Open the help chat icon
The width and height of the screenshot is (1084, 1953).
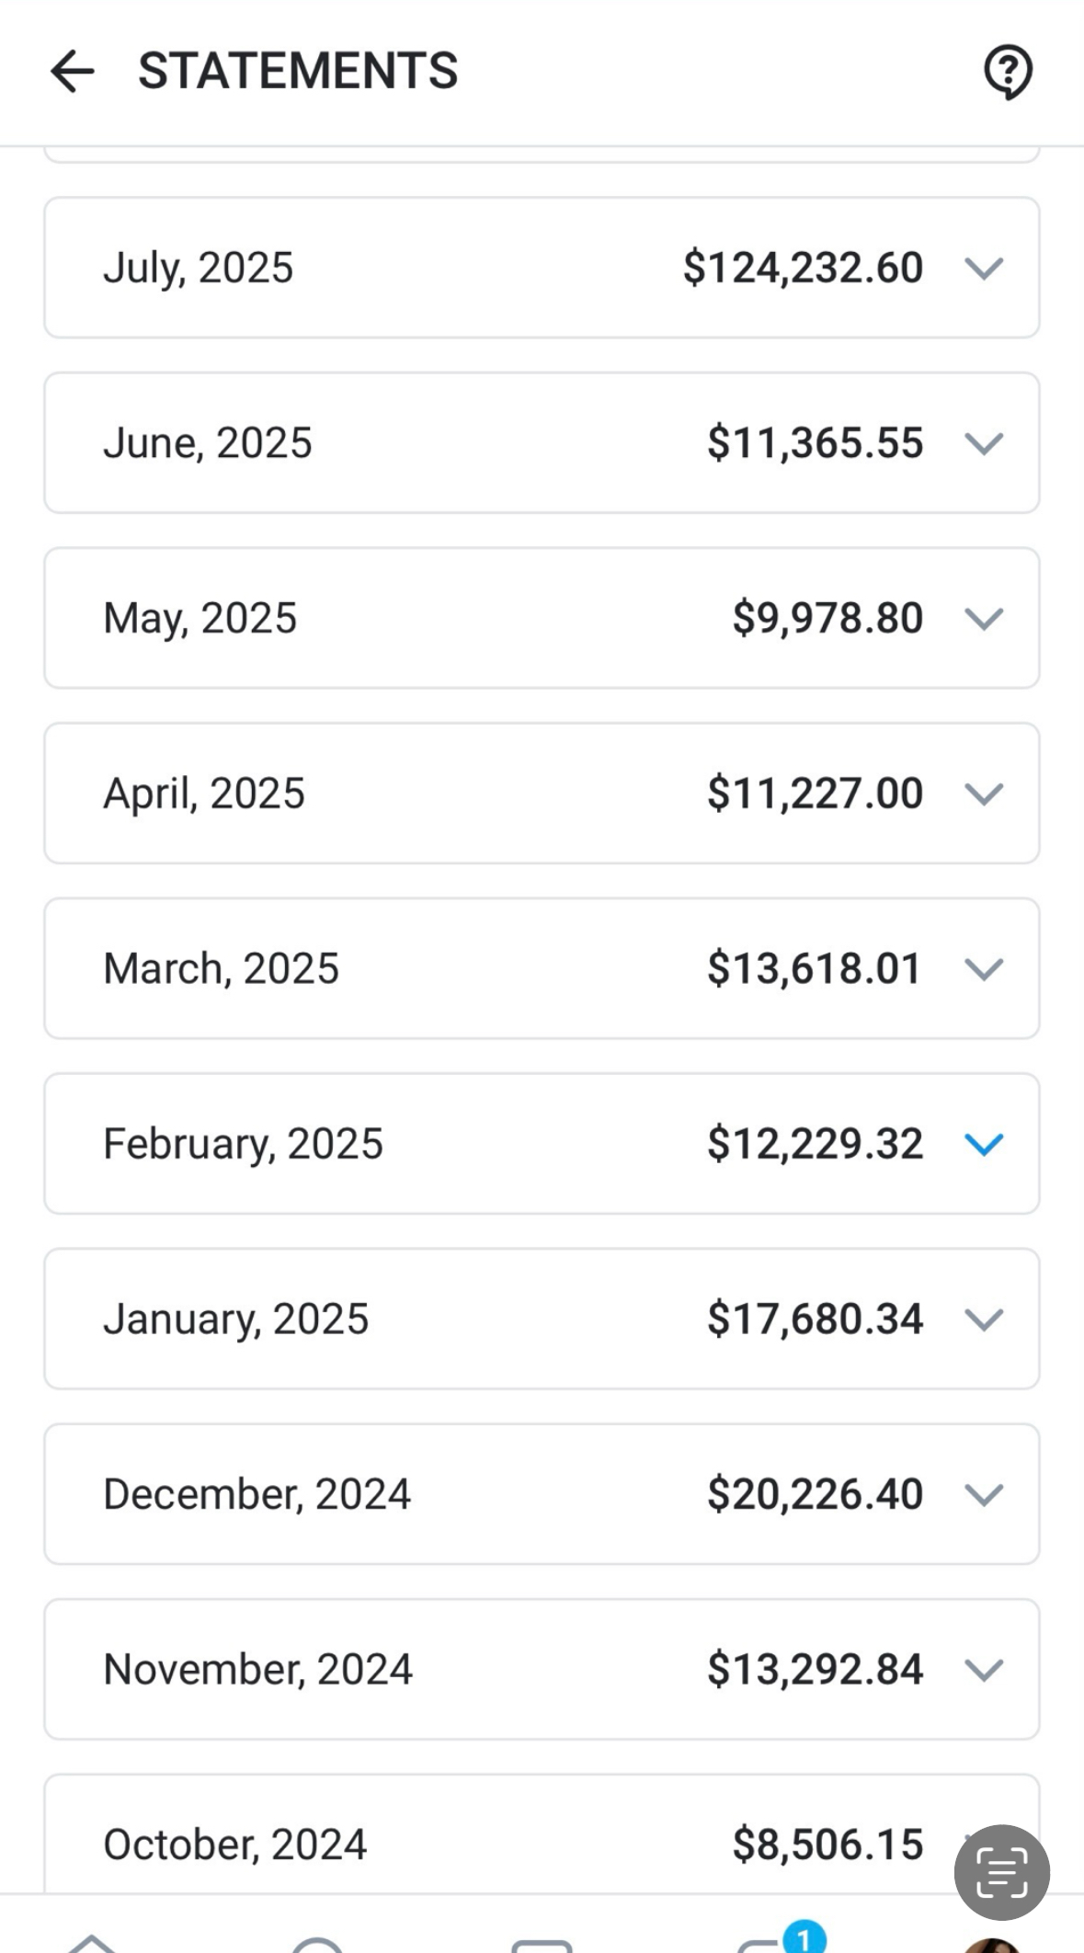(1008, 72)
